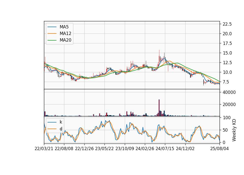Click the 23/10/09 date tick label
This screenshot has height=175, width=244.
[x=125, y=149]
